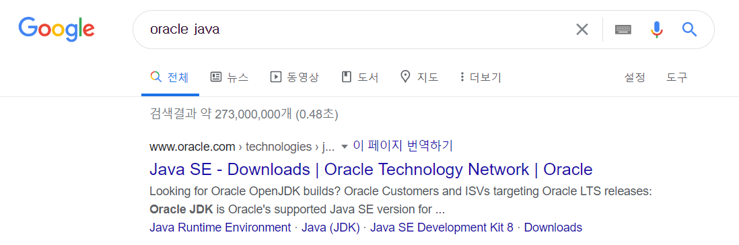Go to the Google homepage logo

57,29
